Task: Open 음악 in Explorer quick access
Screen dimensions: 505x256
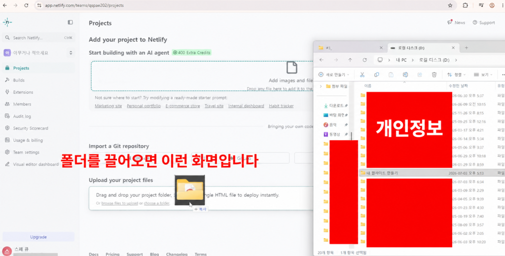Action: pyautogui.click(x=335, y=125)
